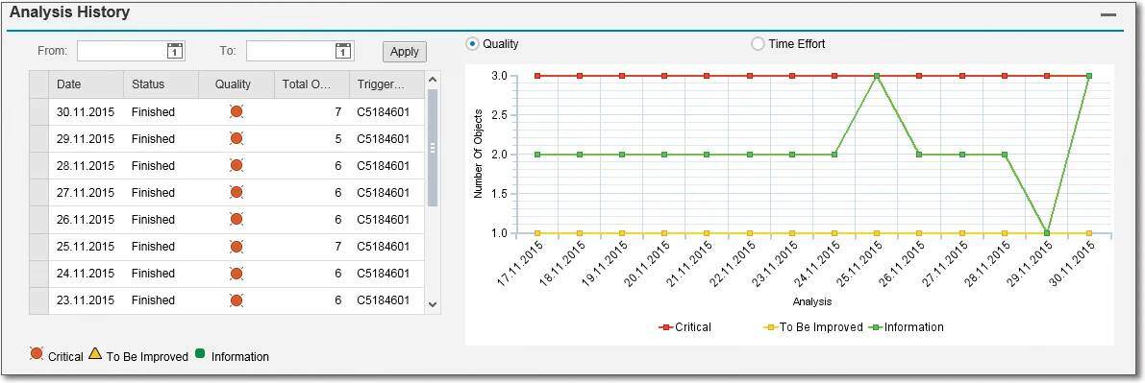The width and height of the screenshot is (1145, 383).
Task: Click the table vertical scrollbar thumb
Action: [x=433, y=148]
